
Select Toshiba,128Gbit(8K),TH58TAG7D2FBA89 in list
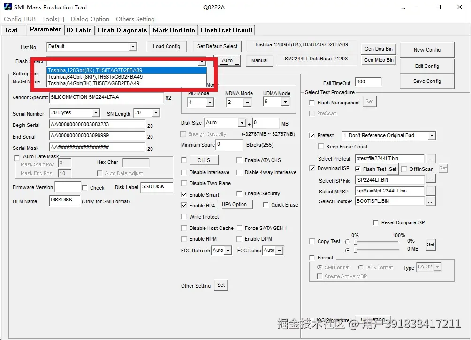click(x=127, y=70)
